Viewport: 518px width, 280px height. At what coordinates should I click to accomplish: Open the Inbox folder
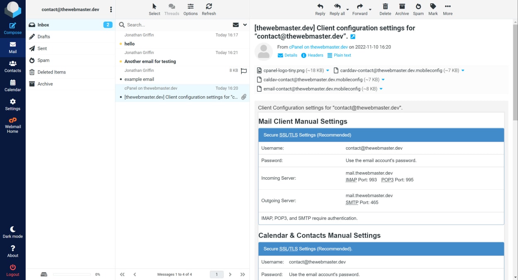70,25
